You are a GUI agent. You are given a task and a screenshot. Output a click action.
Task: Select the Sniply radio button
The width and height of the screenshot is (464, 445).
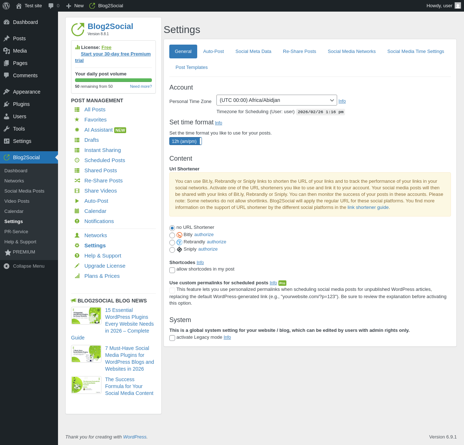coord(172,250)
